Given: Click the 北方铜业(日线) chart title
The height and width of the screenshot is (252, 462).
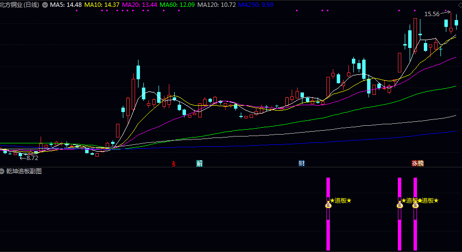Looking at the screenshot, I should pos(20,5).
